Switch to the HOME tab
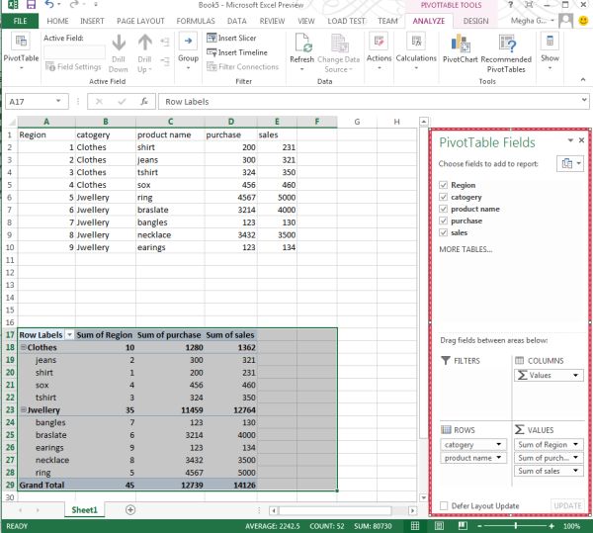 (x=57, y=21)
